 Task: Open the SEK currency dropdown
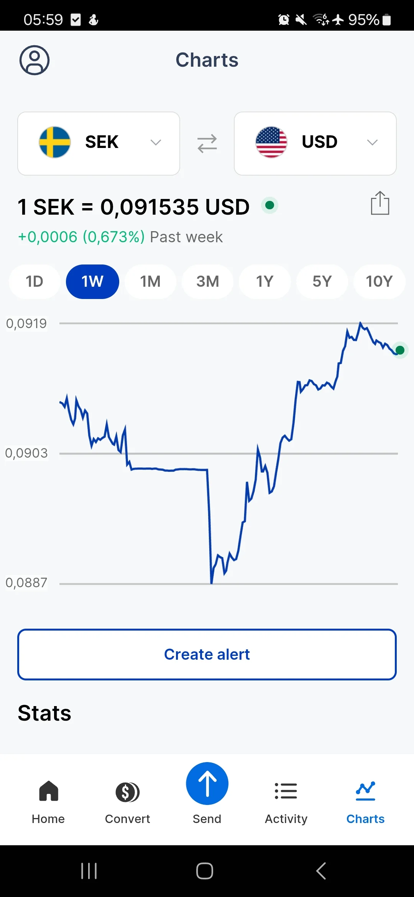tap(99, 143)
